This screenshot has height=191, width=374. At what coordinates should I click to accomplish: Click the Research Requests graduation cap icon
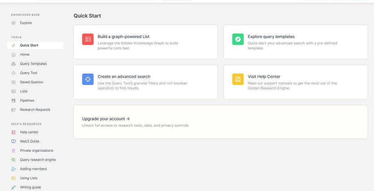click(x=14, y=110)
